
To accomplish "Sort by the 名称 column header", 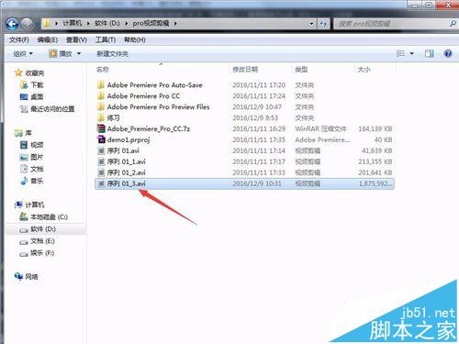I will (x=103, y=70).
